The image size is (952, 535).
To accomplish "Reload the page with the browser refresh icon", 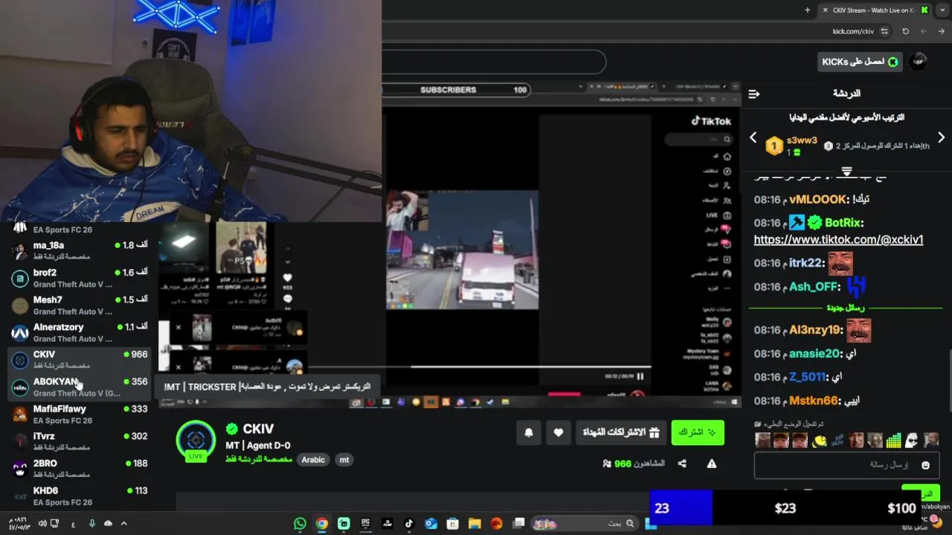I will (905, 31).
